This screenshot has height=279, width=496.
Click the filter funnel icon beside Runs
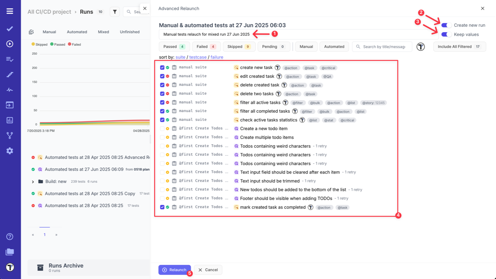click(115, 12)
